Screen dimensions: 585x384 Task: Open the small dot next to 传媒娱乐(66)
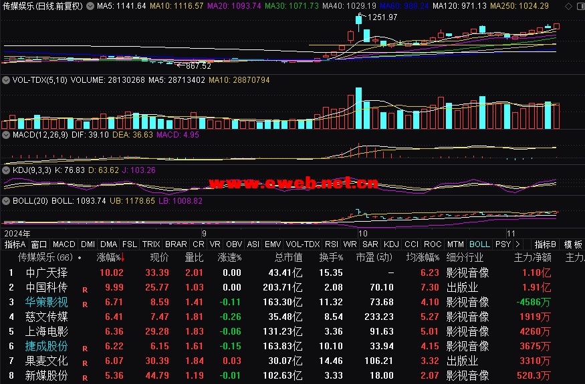[x=80, y=258]
